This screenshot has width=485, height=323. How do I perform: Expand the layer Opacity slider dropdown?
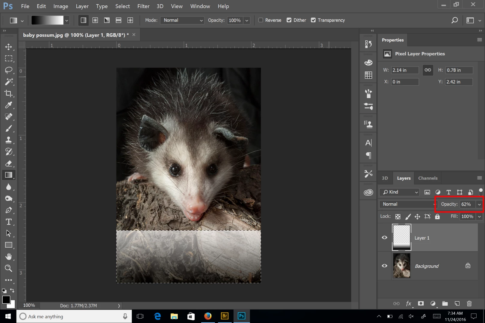479,204
